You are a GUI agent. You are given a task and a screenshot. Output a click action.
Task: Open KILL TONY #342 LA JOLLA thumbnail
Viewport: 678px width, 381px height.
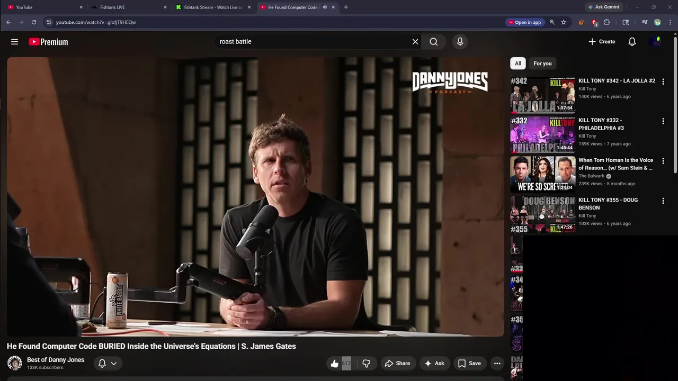coord(542,95)
